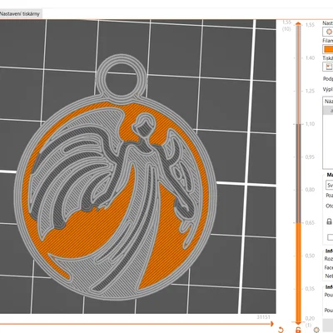Click the circular reset arrow icon below the layer slider
Image resolution: width=333 pixels, height=333 pixels.
281,330
